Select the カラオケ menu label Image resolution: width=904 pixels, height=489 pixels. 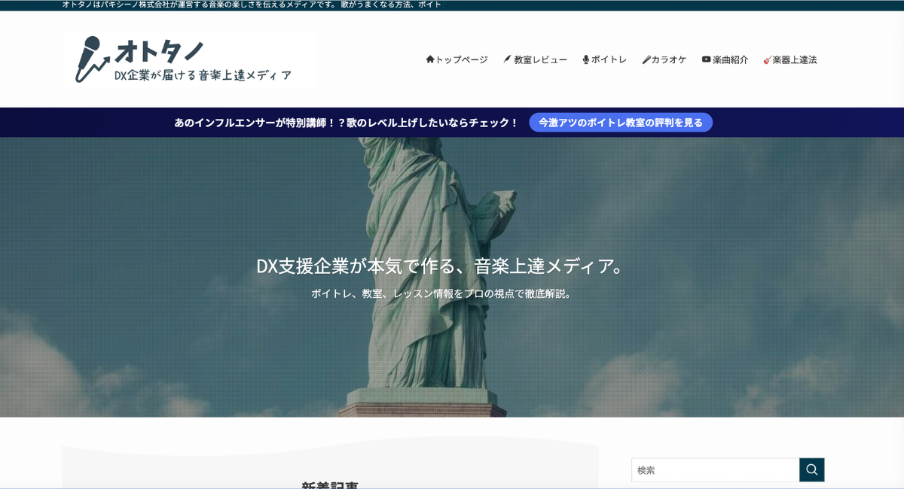tap(669, 59)
